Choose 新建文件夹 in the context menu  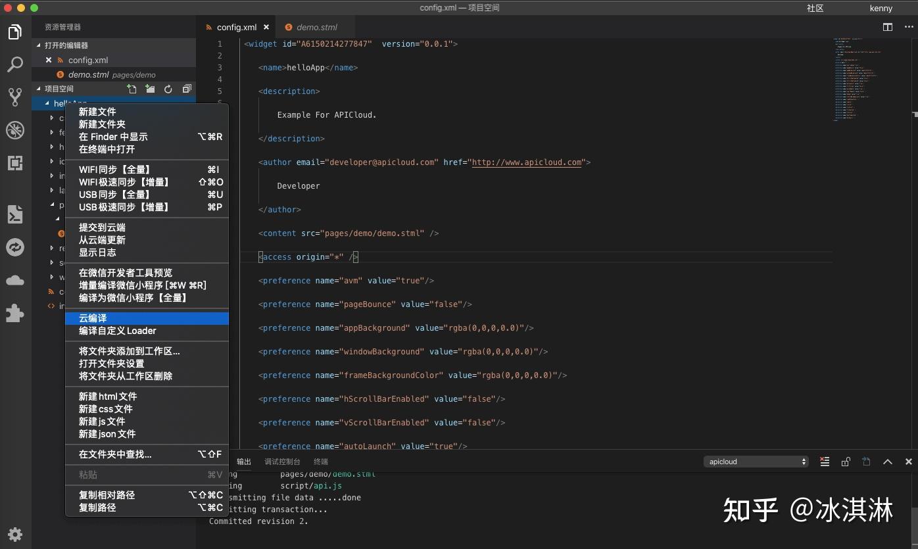point(147,124)
